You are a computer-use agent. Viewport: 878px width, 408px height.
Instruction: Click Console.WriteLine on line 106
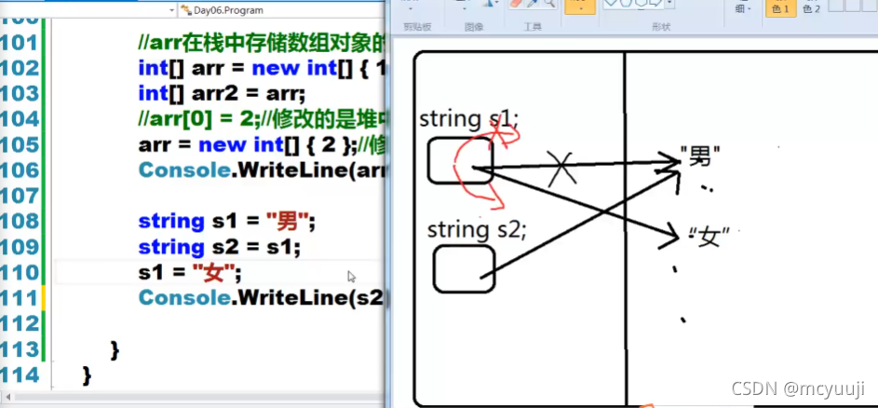click(262, 170)
